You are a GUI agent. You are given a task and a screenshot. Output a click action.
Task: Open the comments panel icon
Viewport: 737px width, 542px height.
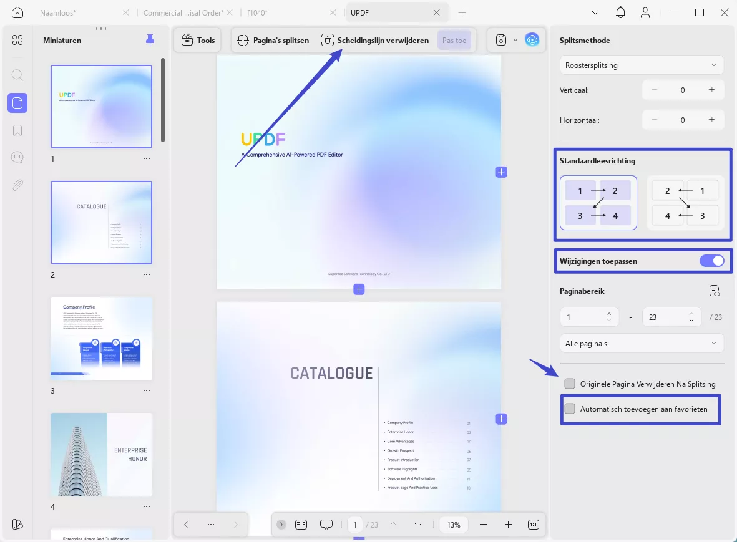pyautogui.click(x=17, y=157)
